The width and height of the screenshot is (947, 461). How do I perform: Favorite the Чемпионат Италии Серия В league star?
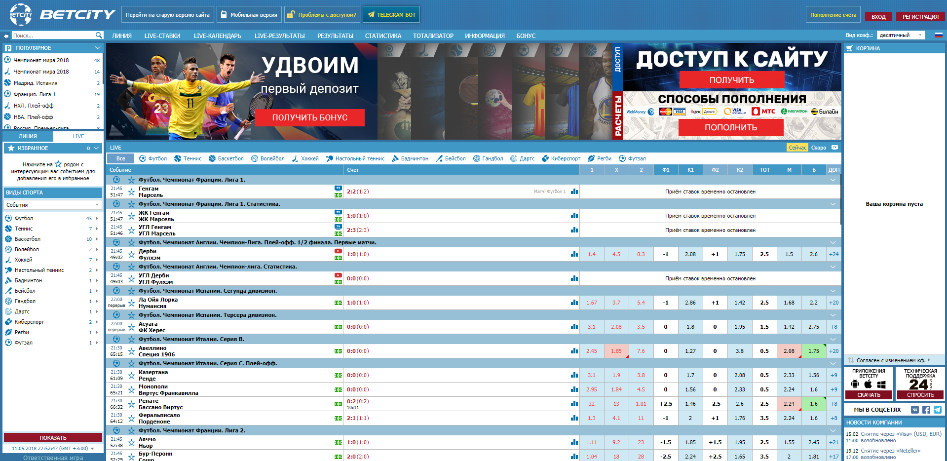point(131,339)
